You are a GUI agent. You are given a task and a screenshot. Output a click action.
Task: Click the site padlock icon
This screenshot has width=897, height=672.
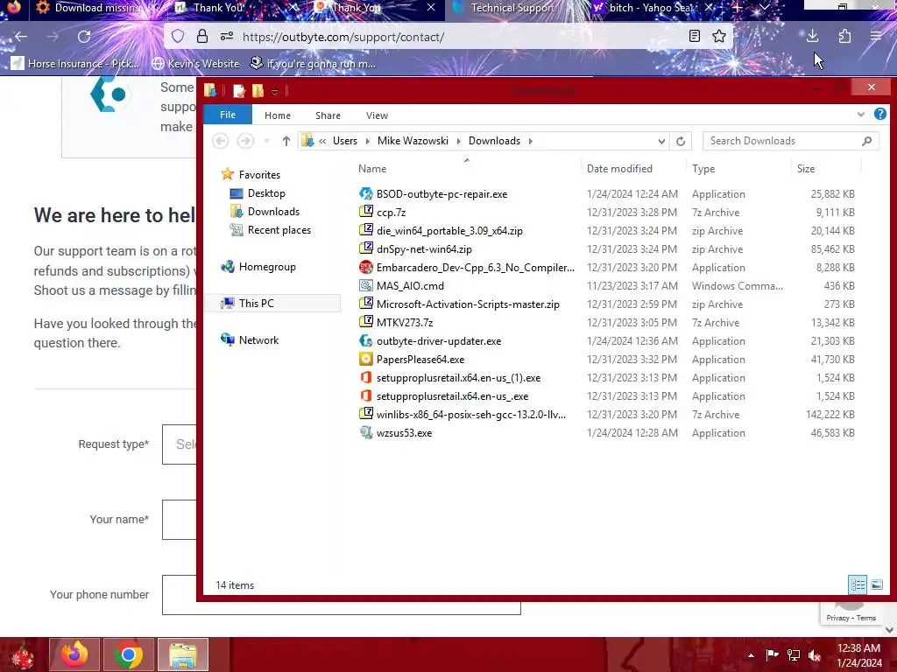coord(202,37)
